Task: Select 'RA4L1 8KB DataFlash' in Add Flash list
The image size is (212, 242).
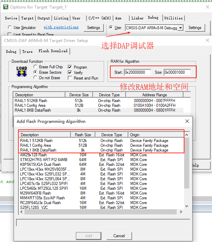Action: 101,150
